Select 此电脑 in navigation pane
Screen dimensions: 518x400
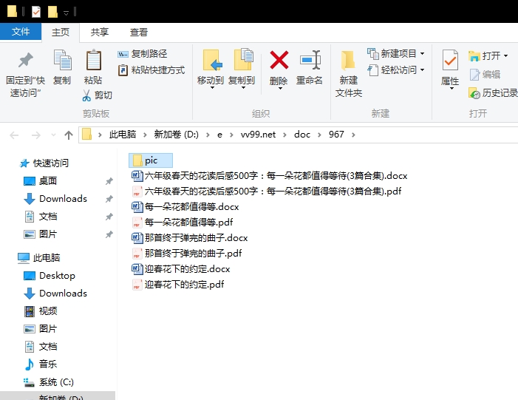point(38,258)
